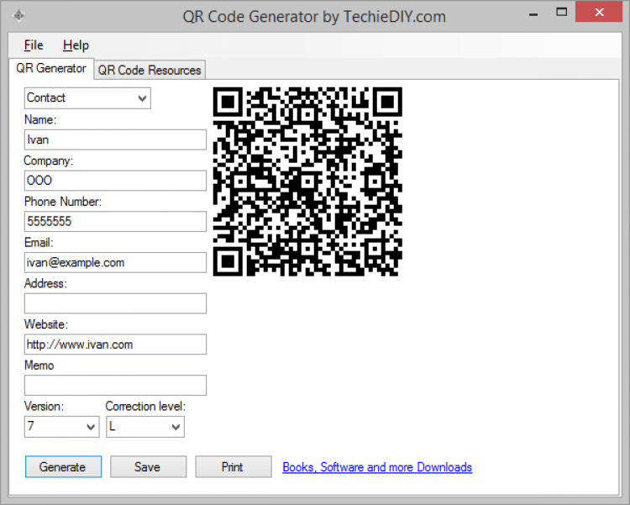Minimize the QR Code Generator window
This screenshot has width=630, height=505.
pos(533,13)
